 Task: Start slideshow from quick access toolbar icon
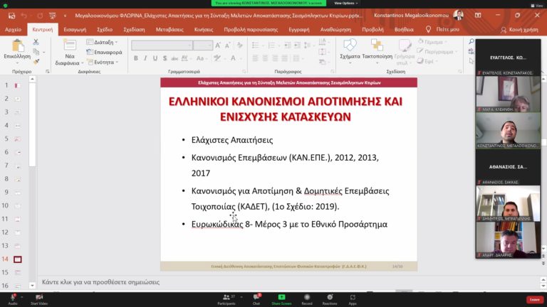click(x=52, y=16)
